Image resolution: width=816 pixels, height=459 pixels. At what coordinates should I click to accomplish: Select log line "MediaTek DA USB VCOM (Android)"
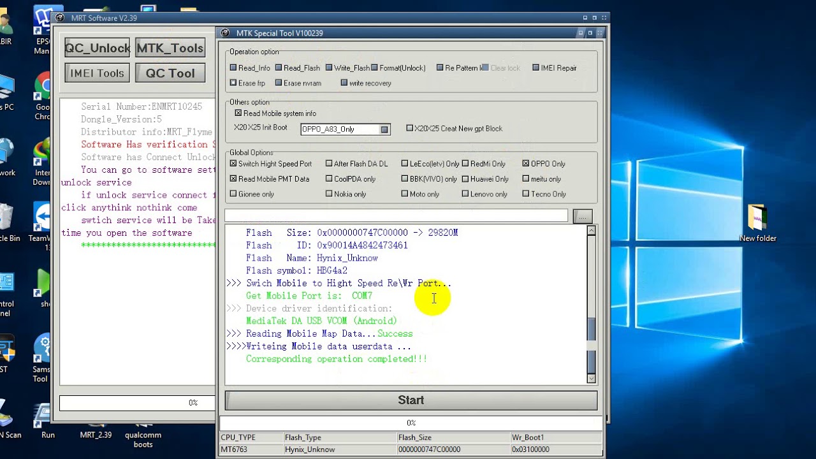click(x=321, y=321)
